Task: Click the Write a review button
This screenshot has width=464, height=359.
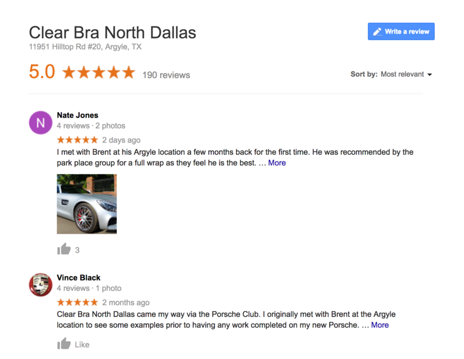Action: click(401, 31)
